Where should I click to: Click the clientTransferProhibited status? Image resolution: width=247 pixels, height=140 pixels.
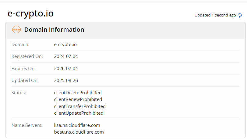(x=80, y=106)
